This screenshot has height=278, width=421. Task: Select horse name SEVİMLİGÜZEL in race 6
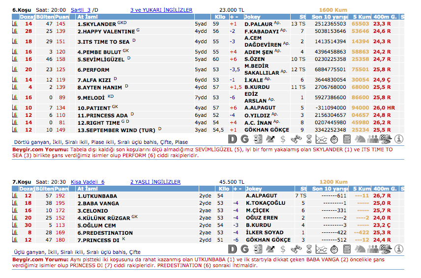click(x=101, y=58)
